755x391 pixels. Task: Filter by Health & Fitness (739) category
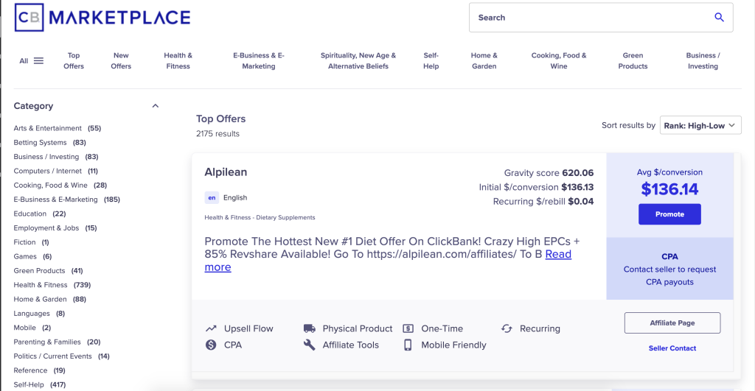(52, 285)
